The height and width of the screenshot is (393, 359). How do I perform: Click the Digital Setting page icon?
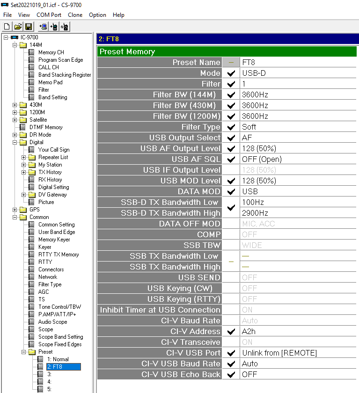coord(31,187)
